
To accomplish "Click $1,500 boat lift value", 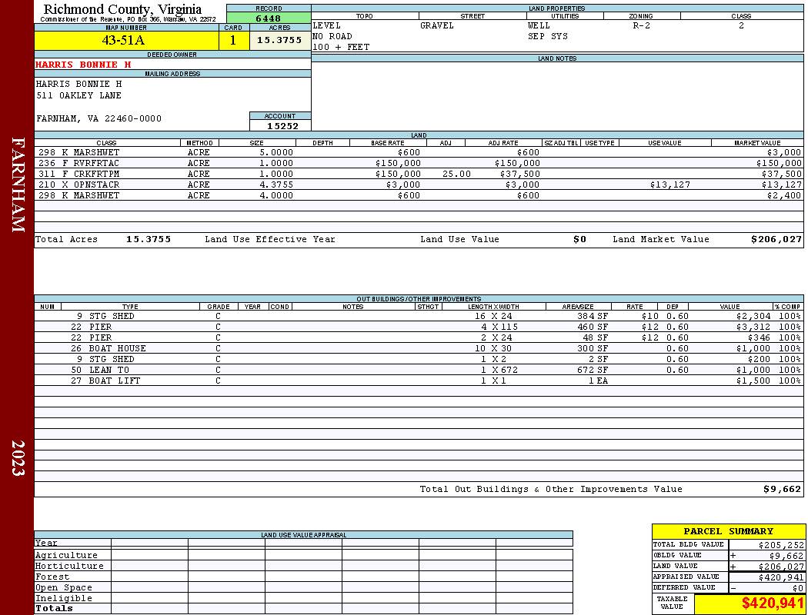I will click(x=753, y=381).
